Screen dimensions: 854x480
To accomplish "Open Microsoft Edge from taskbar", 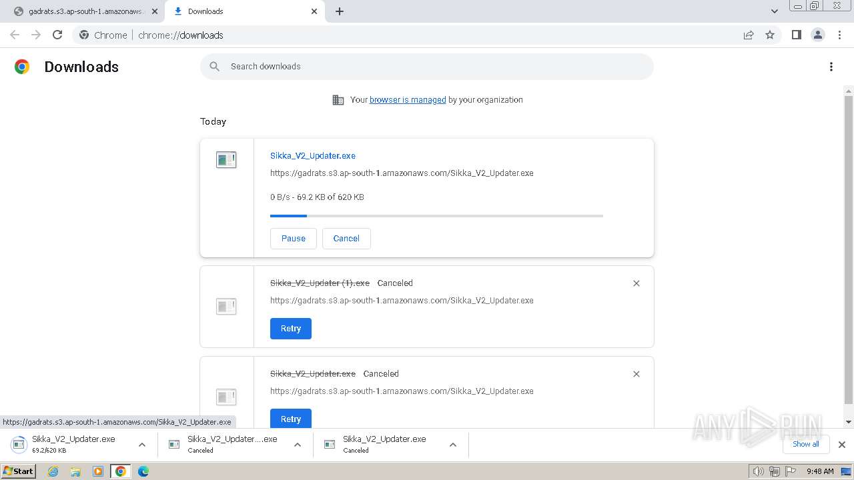I will coord(143,471).
